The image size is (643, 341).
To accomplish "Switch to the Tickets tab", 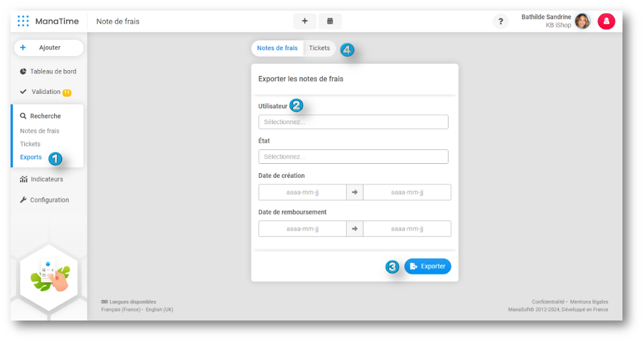I will tap(320, 48).
